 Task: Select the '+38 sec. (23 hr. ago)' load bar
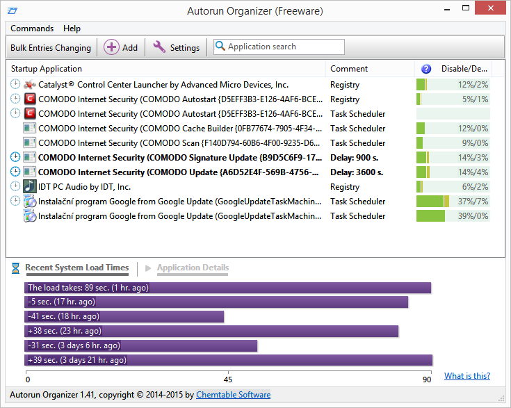click(x=211, y=331)
